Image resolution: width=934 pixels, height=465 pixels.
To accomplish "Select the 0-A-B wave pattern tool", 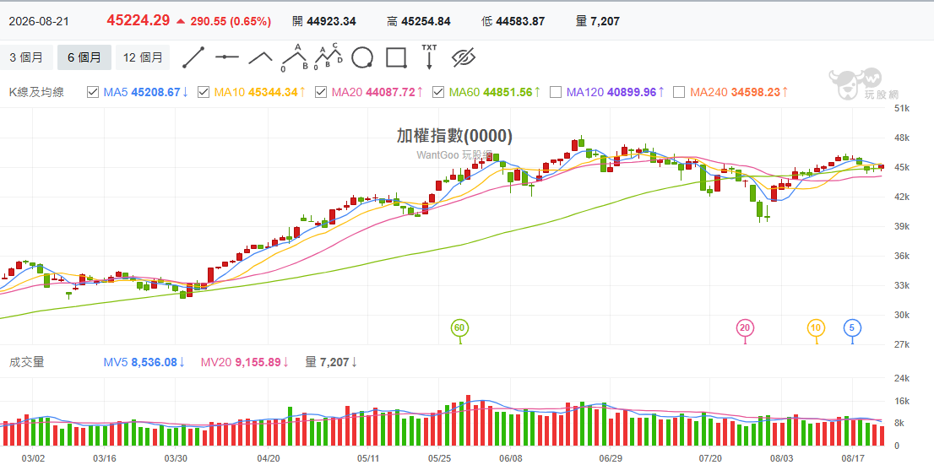I will (295, 57).
